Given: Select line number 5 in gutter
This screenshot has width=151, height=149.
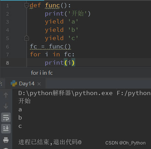Looking at the screenshot, I should [8, 38].
